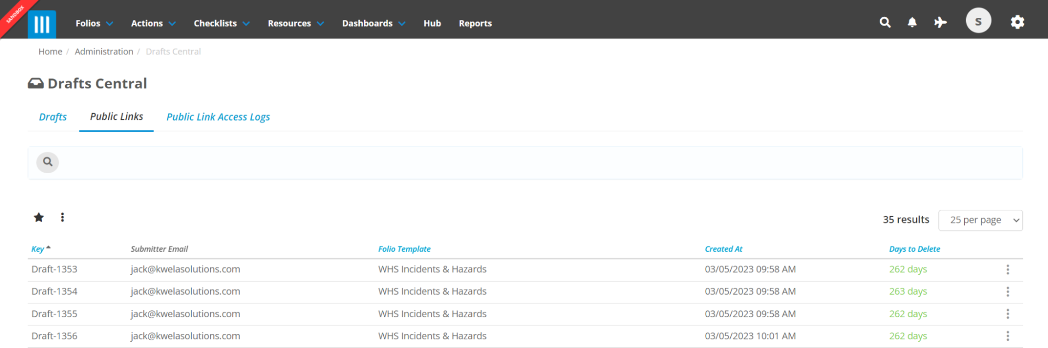Click Draft-1353 key cell
This screenshot has height=348, width=1048.
[x=54, y=270]
